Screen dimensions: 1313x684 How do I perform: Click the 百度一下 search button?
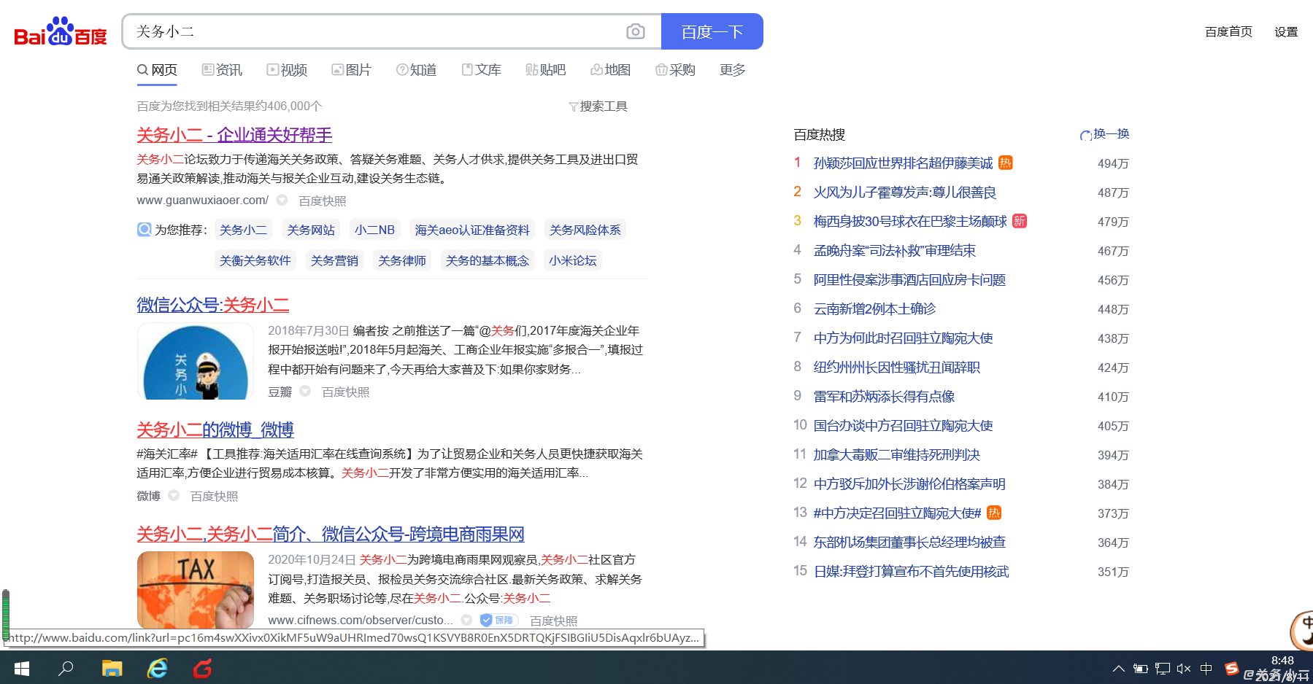(712, 31)
